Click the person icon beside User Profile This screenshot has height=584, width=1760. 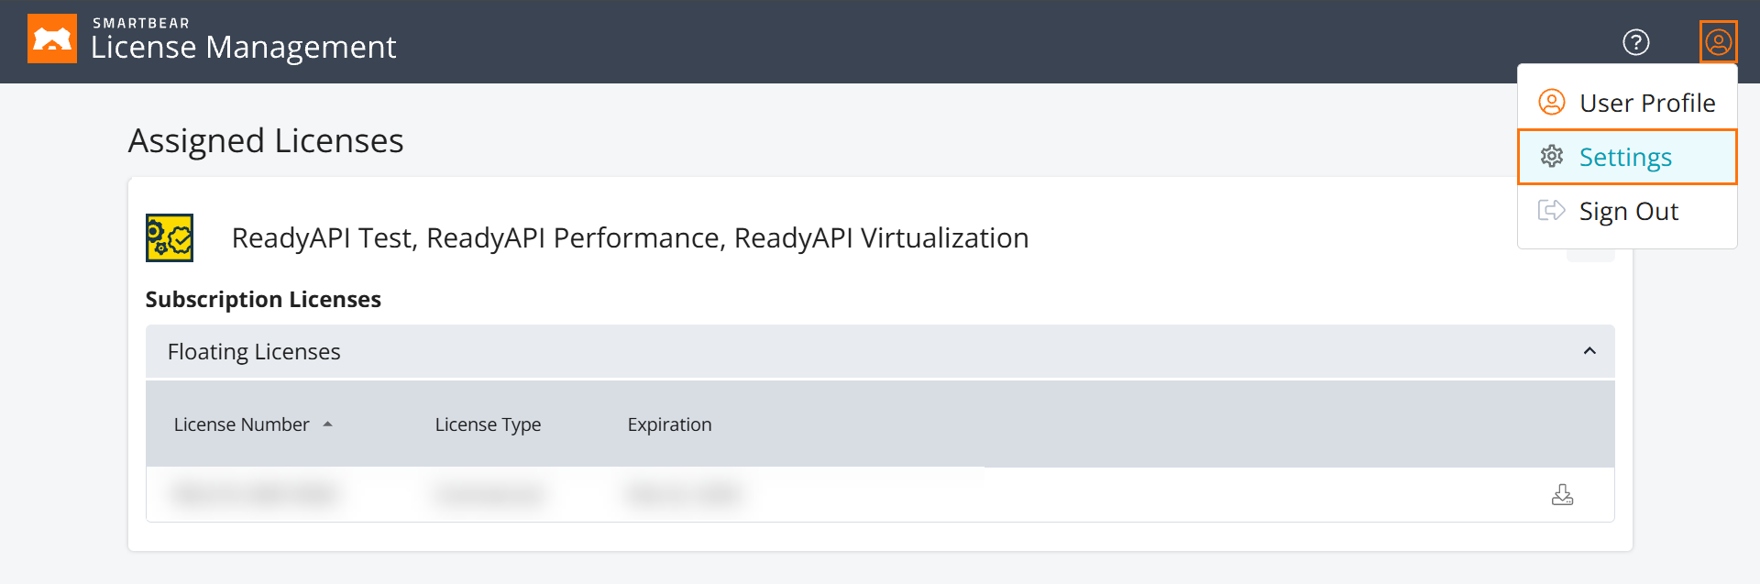(1551, 102)
